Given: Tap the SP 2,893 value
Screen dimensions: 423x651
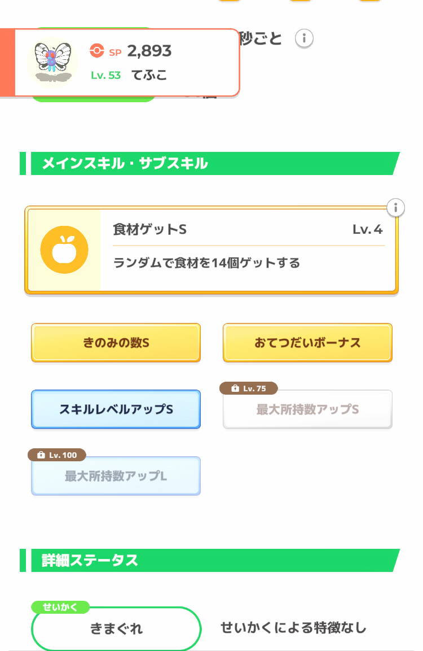Looking at the screenshot, I should (149, 51).
